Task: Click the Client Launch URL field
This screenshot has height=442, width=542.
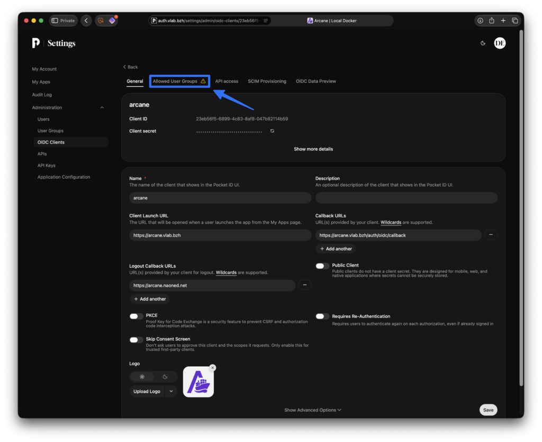Action: 220,235
